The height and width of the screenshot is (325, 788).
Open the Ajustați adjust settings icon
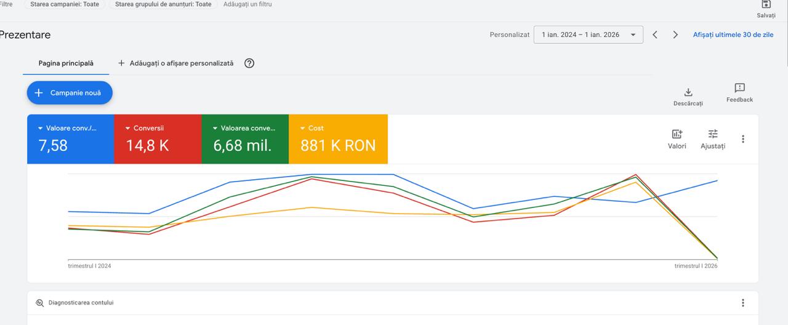(x=713, y=134)
